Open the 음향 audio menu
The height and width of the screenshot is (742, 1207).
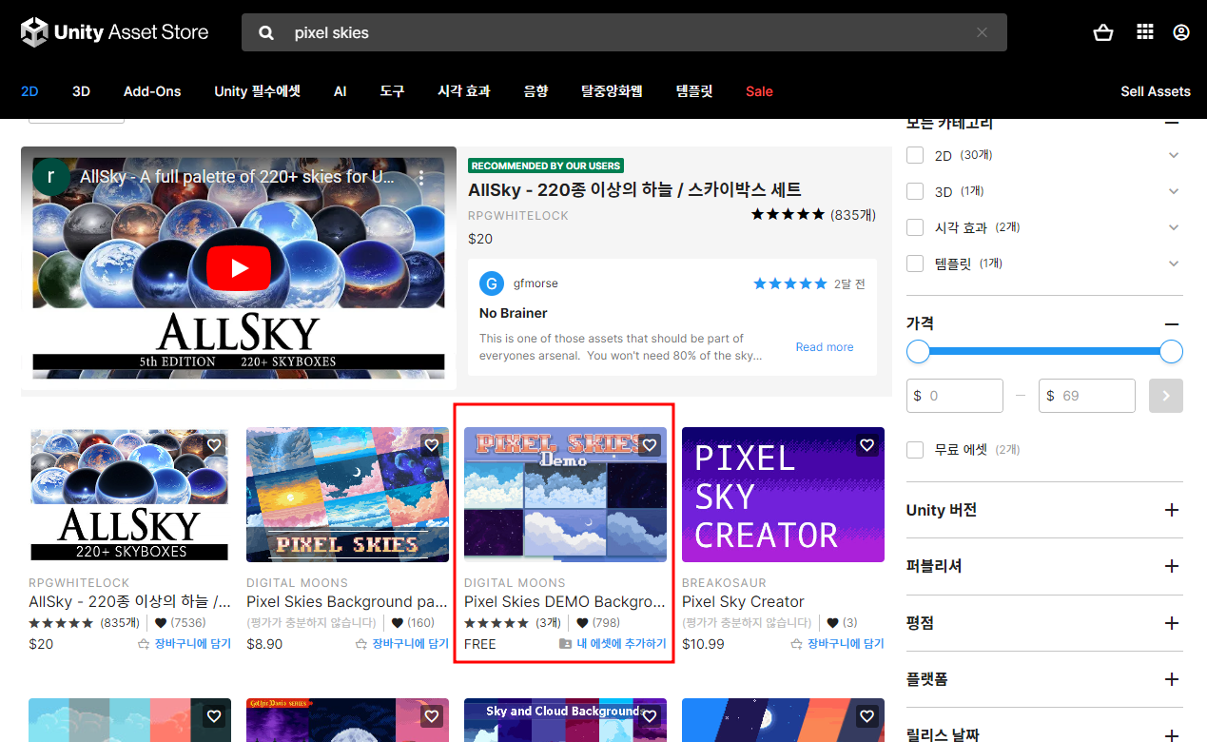point(535,91)
